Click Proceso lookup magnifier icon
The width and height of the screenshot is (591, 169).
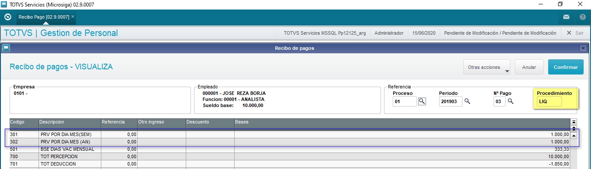tap(422, 101)
